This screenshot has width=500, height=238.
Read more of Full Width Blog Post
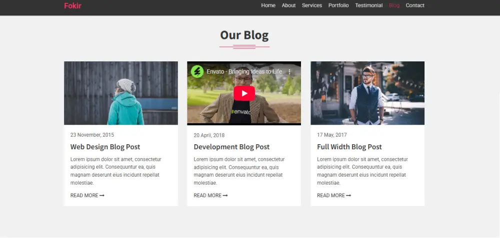pyautogui.click(x=334, y=196)
